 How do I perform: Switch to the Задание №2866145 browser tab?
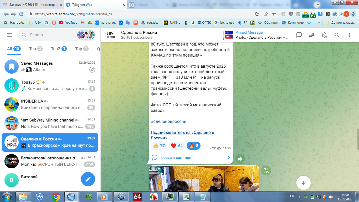[x=32, y=5]
